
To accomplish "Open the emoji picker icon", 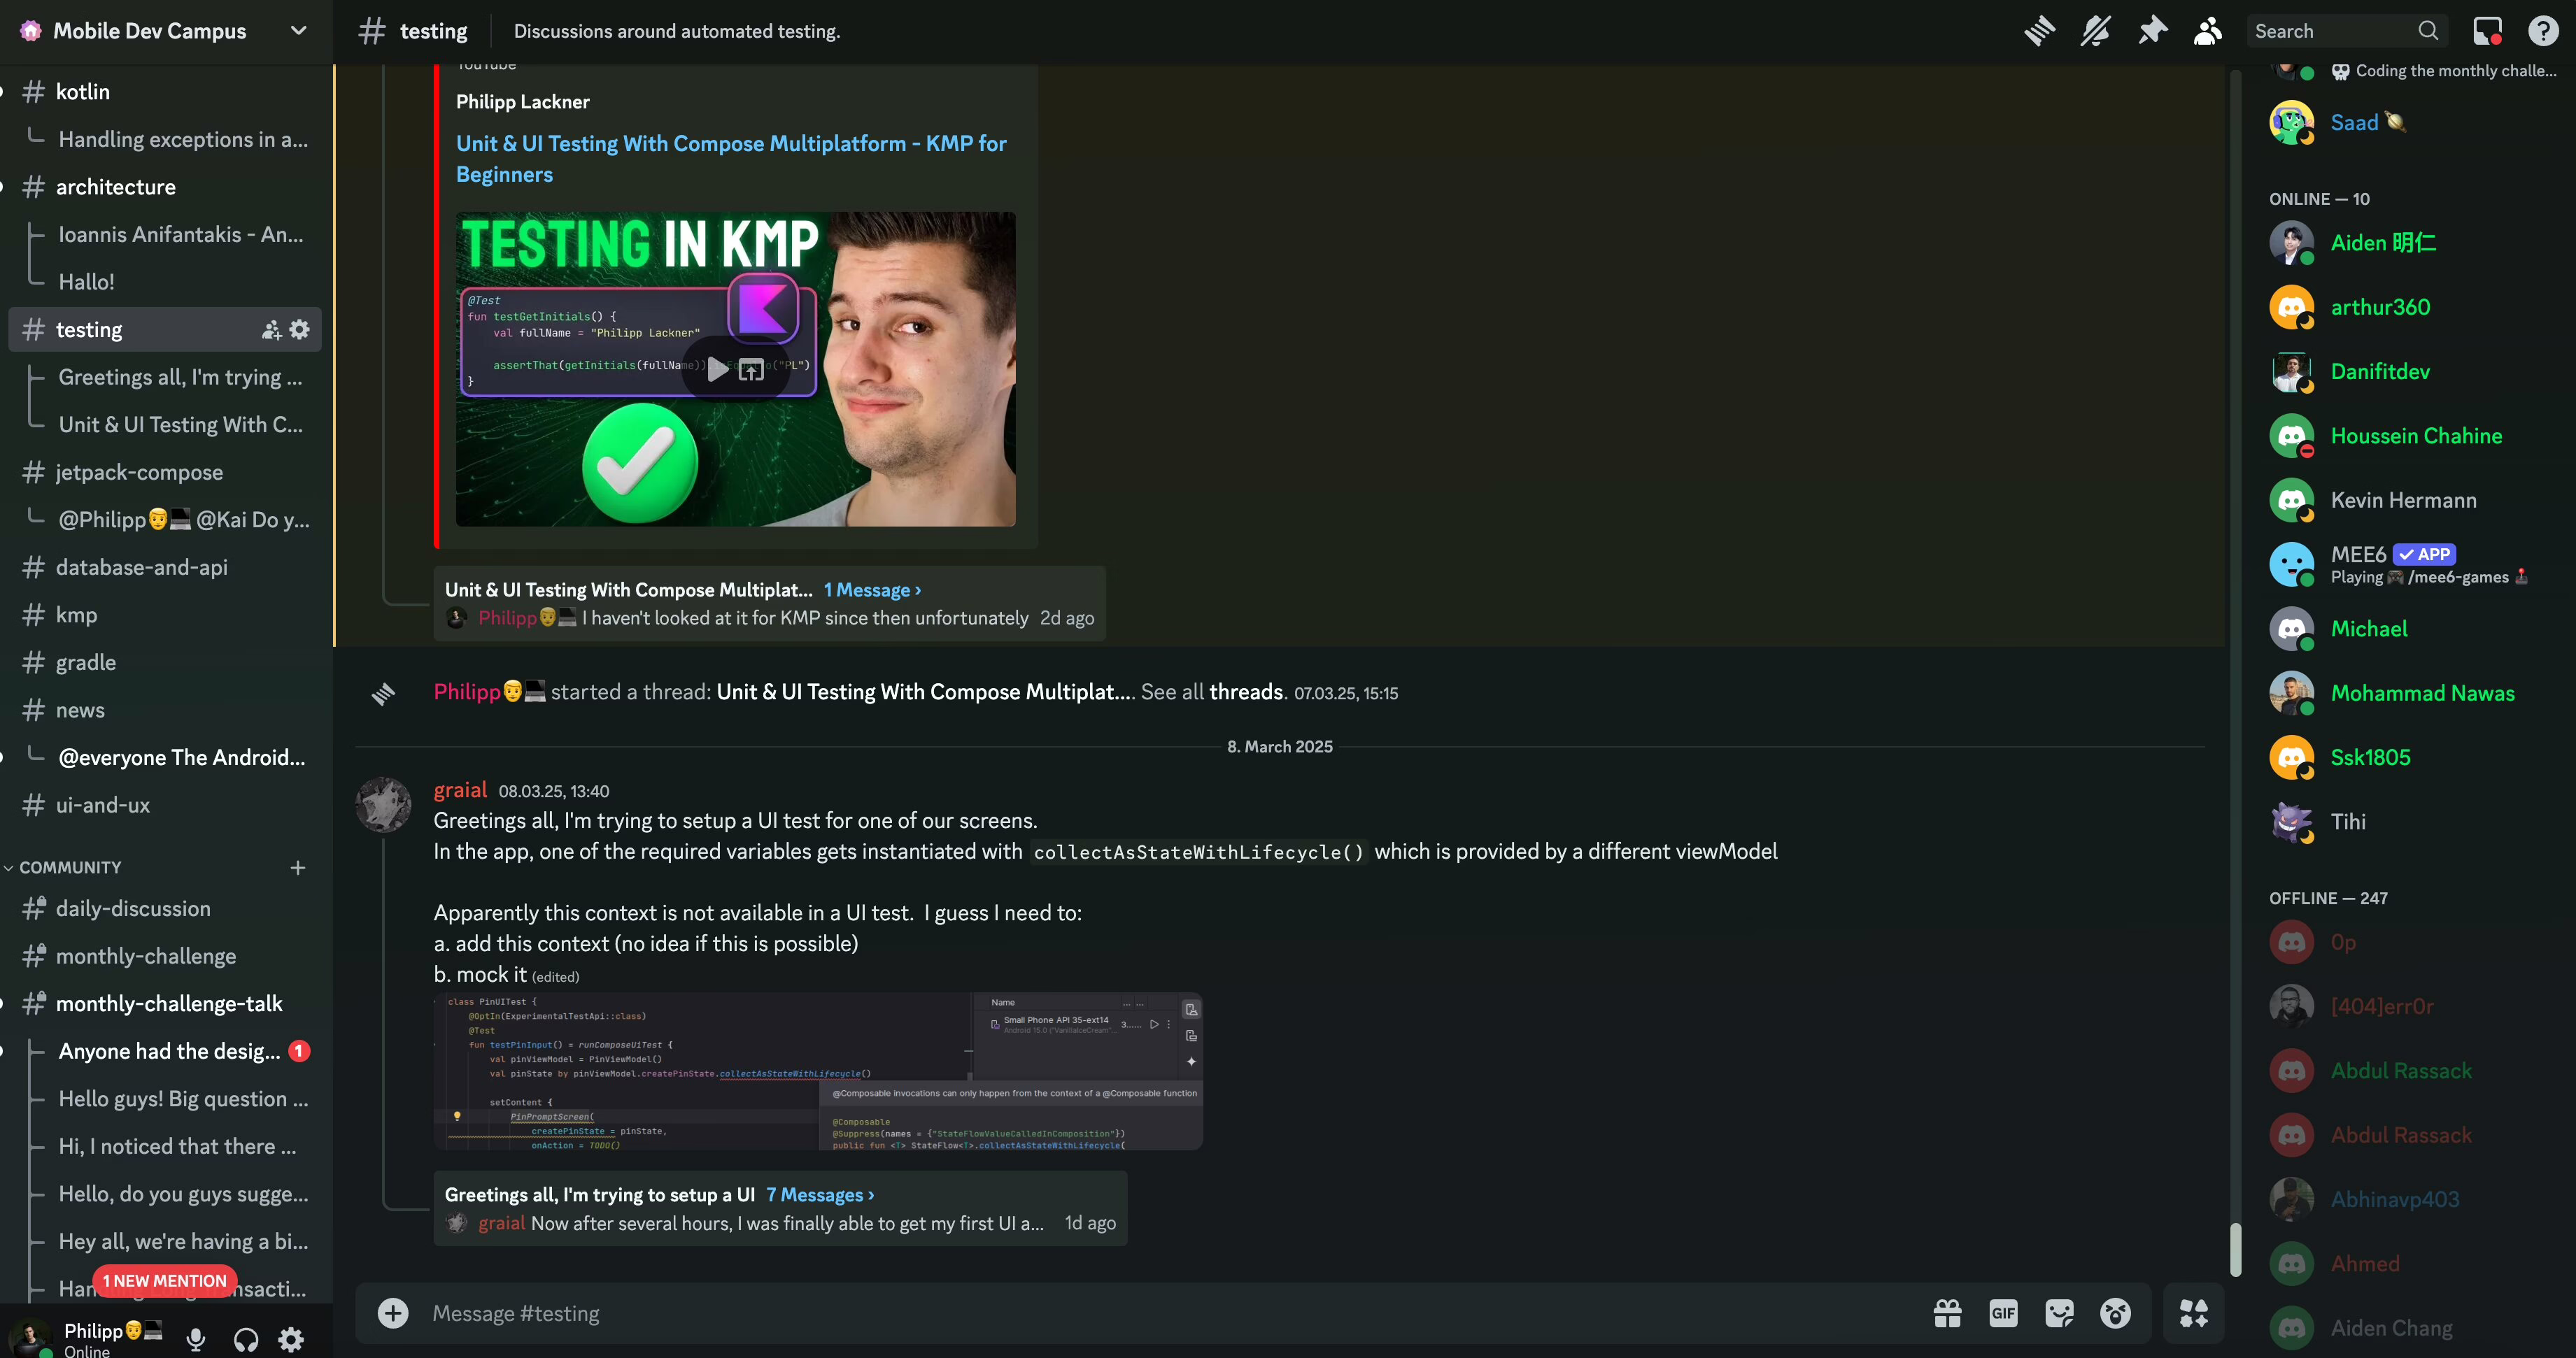I will (2116, 1313).
